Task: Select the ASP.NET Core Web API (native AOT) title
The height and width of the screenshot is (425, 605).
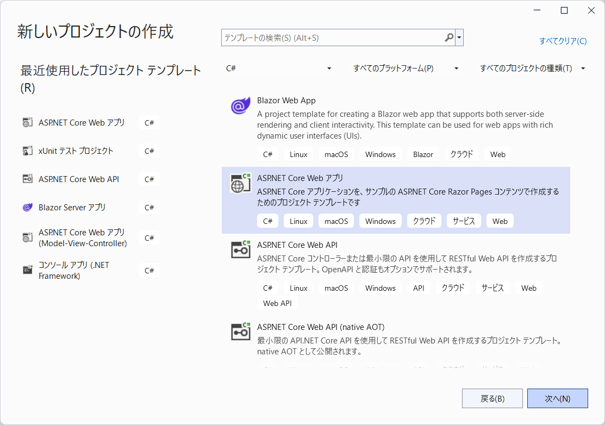Action: point(321,327)
